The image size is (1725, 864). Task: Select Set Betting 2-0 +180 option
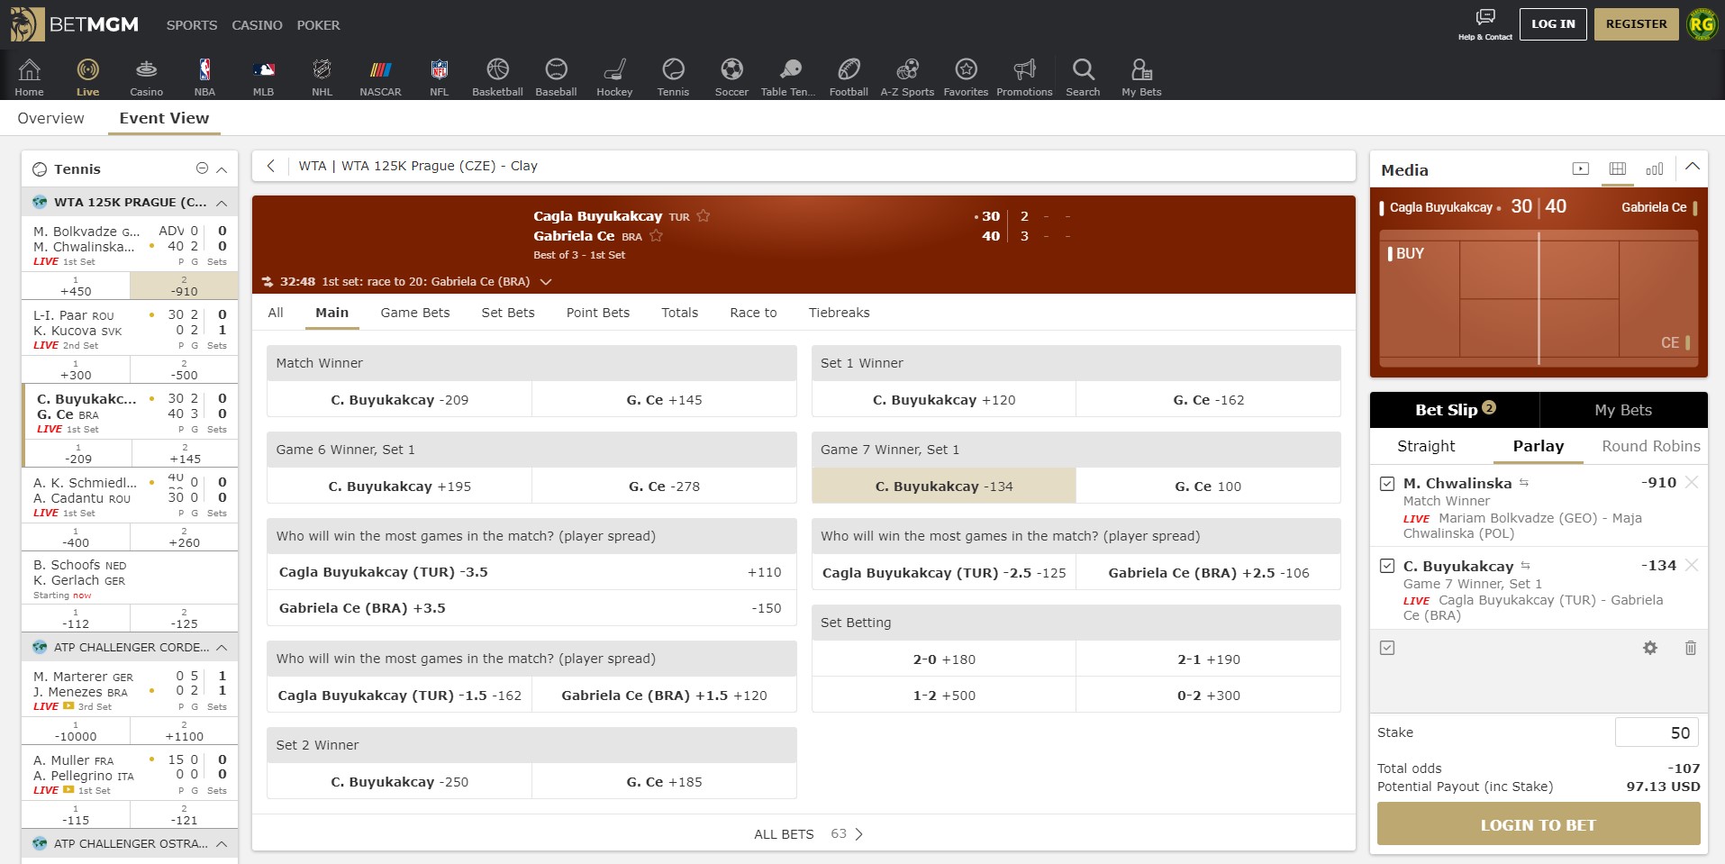944,659
